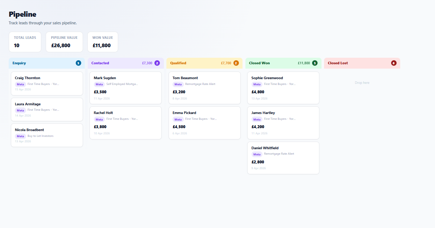The height and width of the screenshot is (228, 435).
Task: Select the Closed Lost column header
Action: [362, 63]
